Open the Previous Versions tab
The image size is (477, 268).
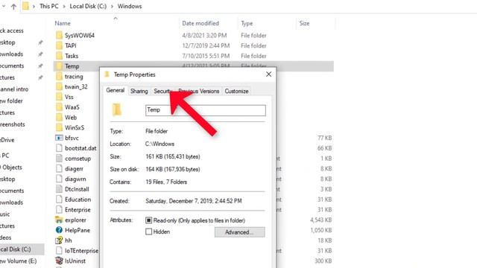point(199,91)
